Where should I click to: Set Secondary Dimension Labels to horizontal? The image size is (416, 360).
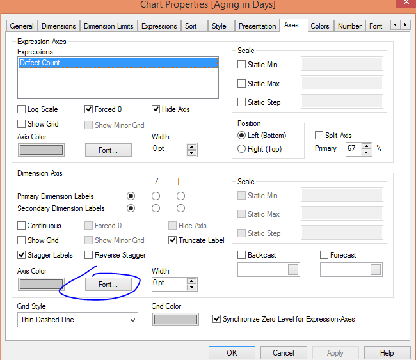pyautogui.click(x=131, y=208)
